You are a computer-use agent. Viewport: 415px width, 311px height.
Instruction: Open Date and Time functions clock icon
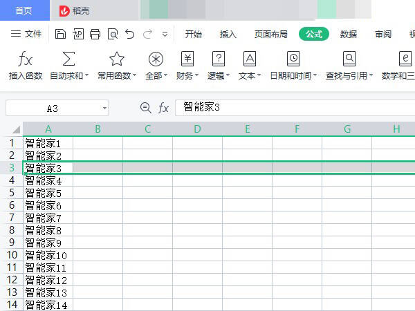(293, 59)
